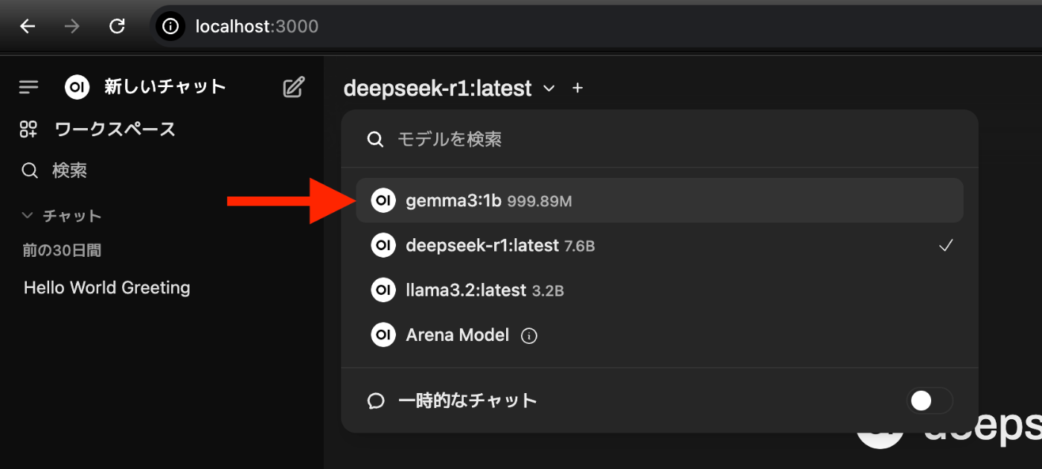Toggle the sidebar hamburger menu icon
Viewport: 1042px width, 469px height.
[x=28, y=88]
